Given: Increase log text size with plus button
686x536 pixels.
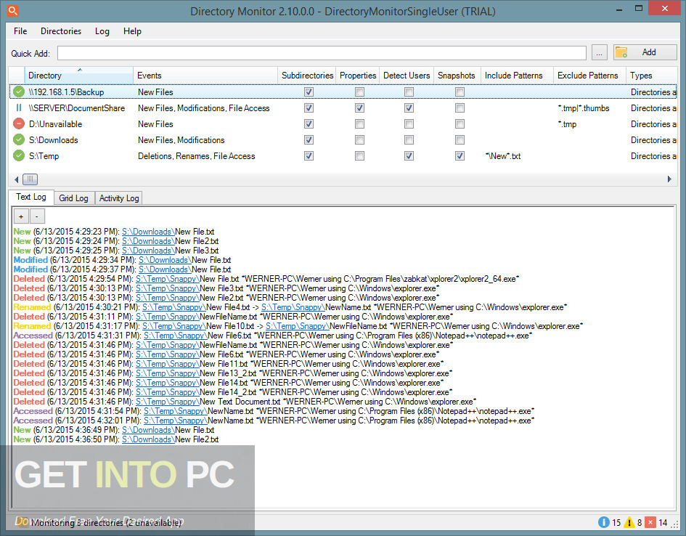Looking at the screenshot, I should (x=21, y=216).
